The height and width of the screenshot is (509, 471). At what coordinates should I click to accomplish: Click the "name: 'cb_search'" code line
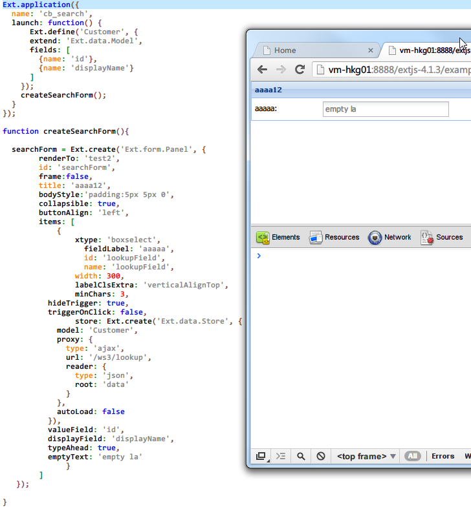click(x=52, y=14)
